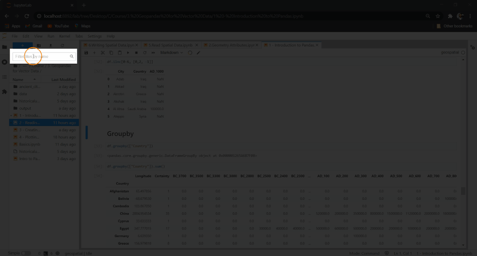Toggle the Simple interface mode switch

[x=26, y=253]
